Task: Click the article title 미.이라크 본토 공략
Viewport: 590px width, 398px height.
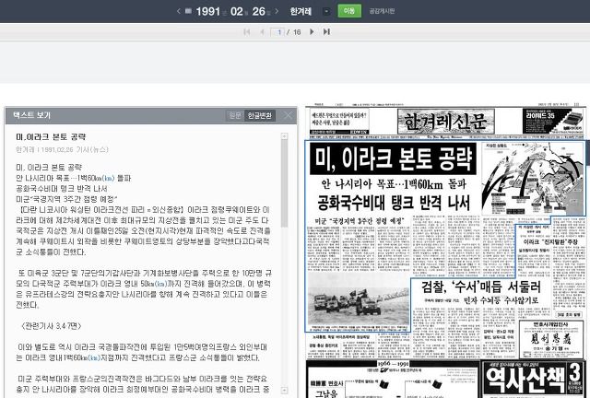Action: point(51,136)
